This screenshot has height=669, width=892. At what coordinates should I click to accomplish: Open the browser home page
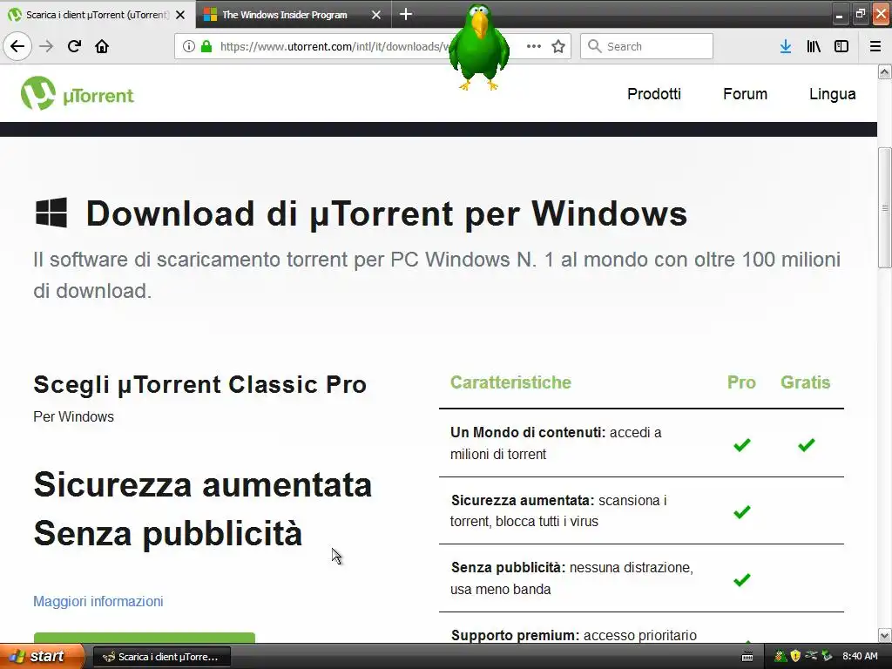102,47
